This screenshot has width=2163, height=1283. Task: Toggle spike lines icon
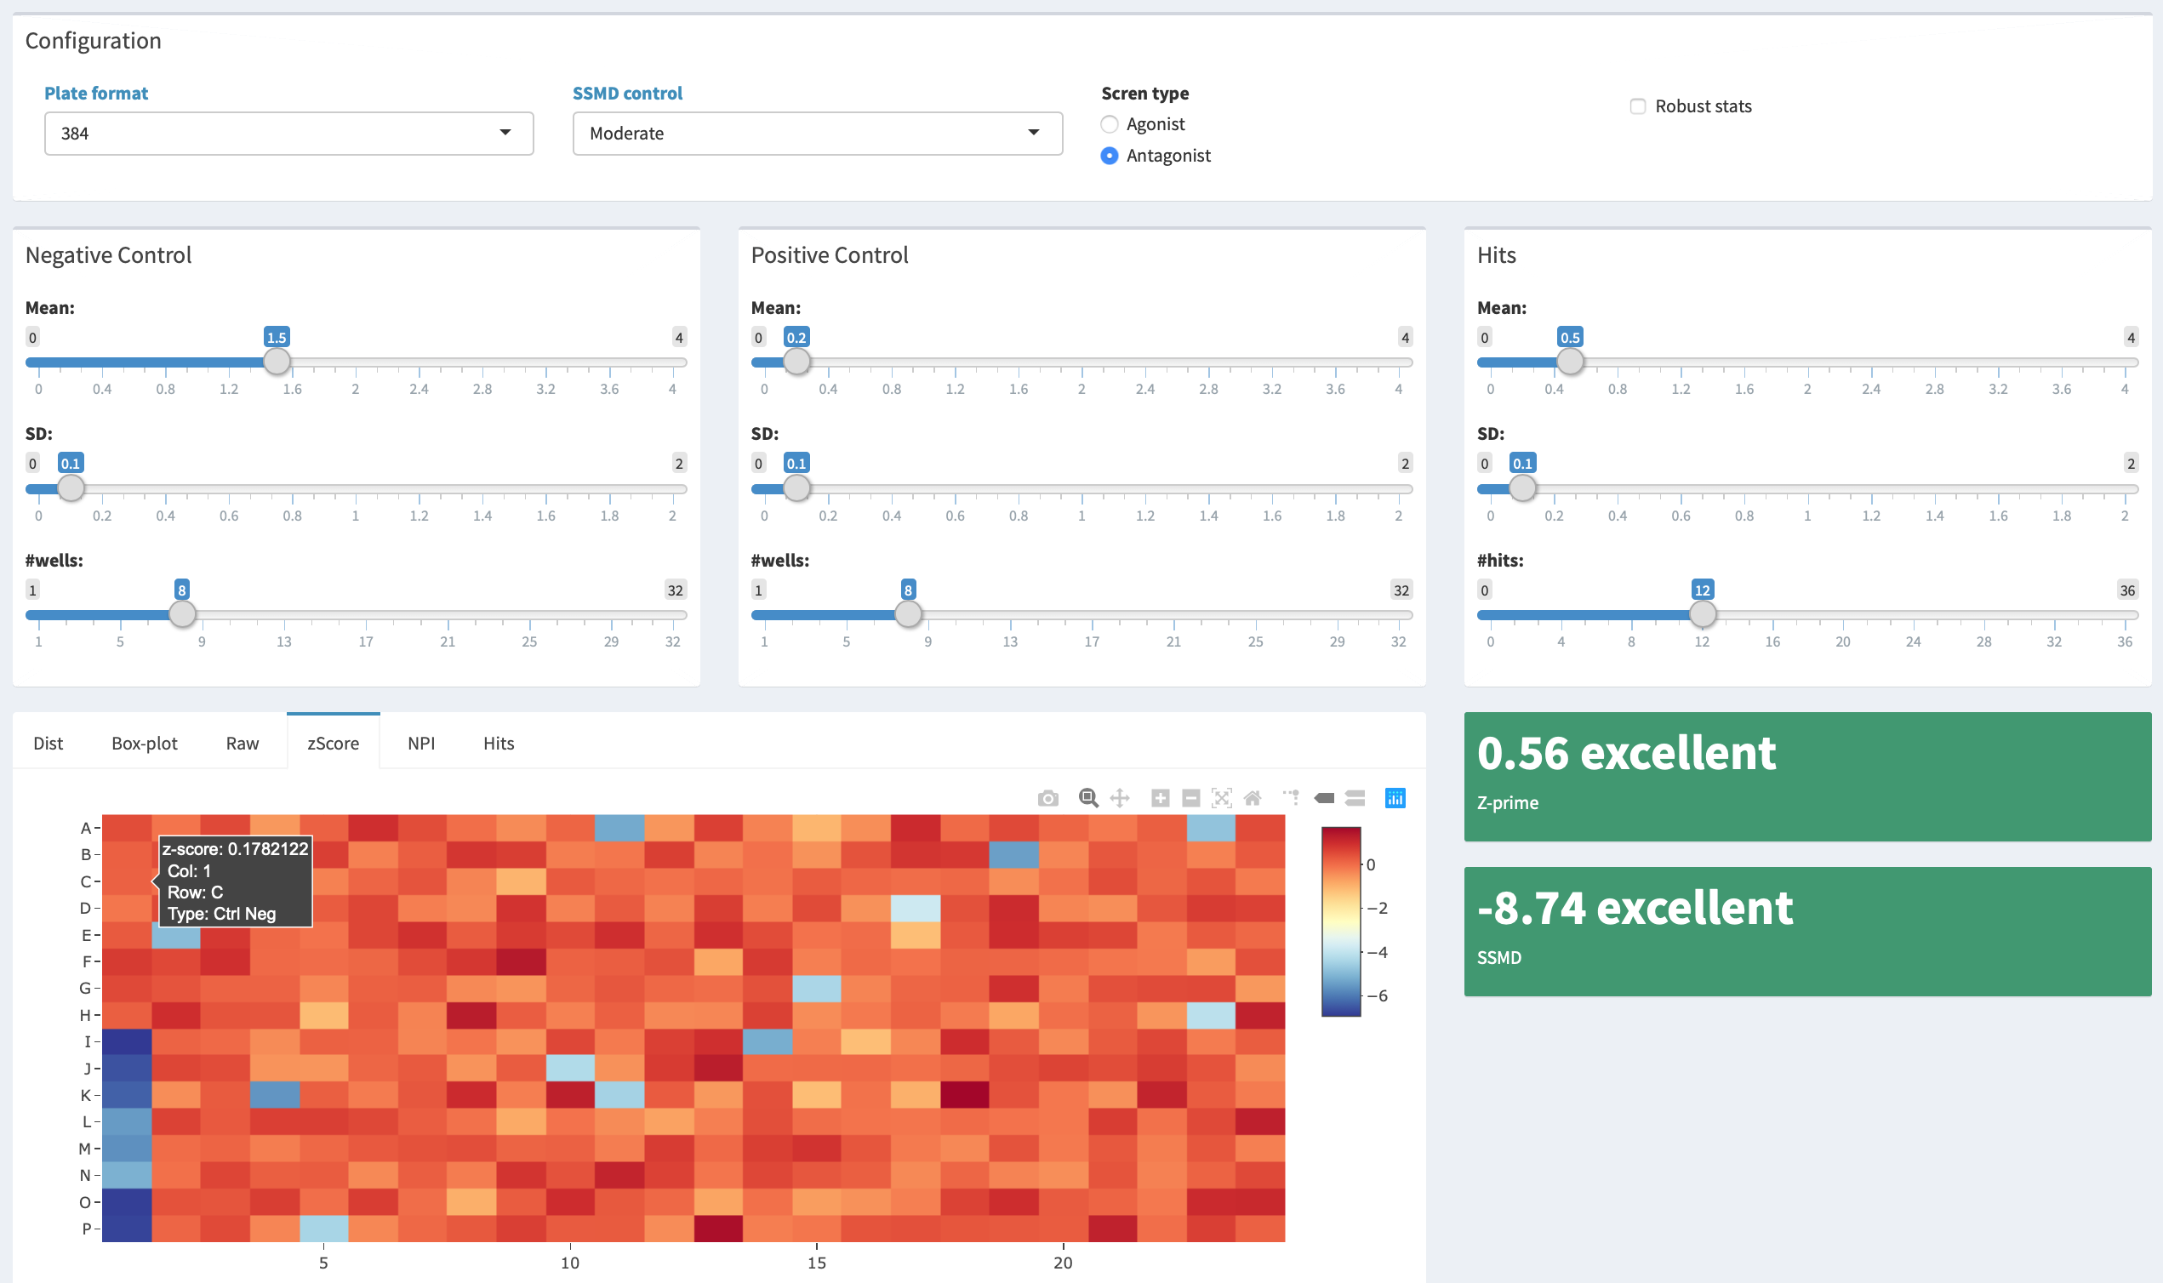click(x=1291, y=798)
